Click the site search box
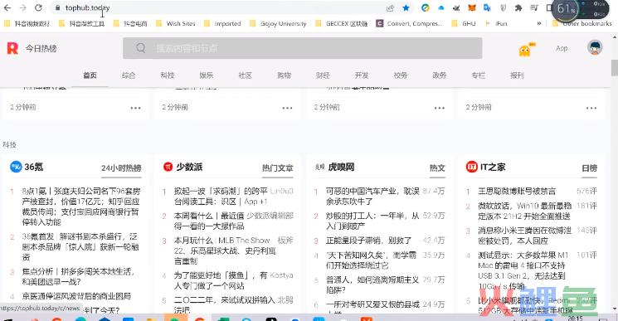This screenshot has width=618, height=321. 302,48
